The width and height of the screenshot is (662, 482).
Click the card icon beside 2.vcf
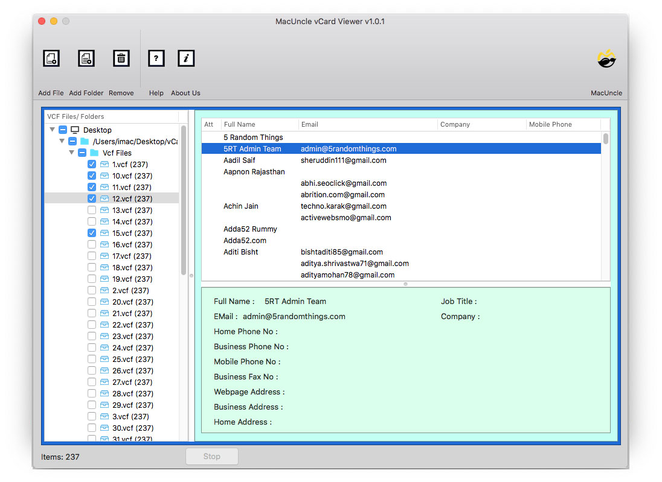(104, 290)
